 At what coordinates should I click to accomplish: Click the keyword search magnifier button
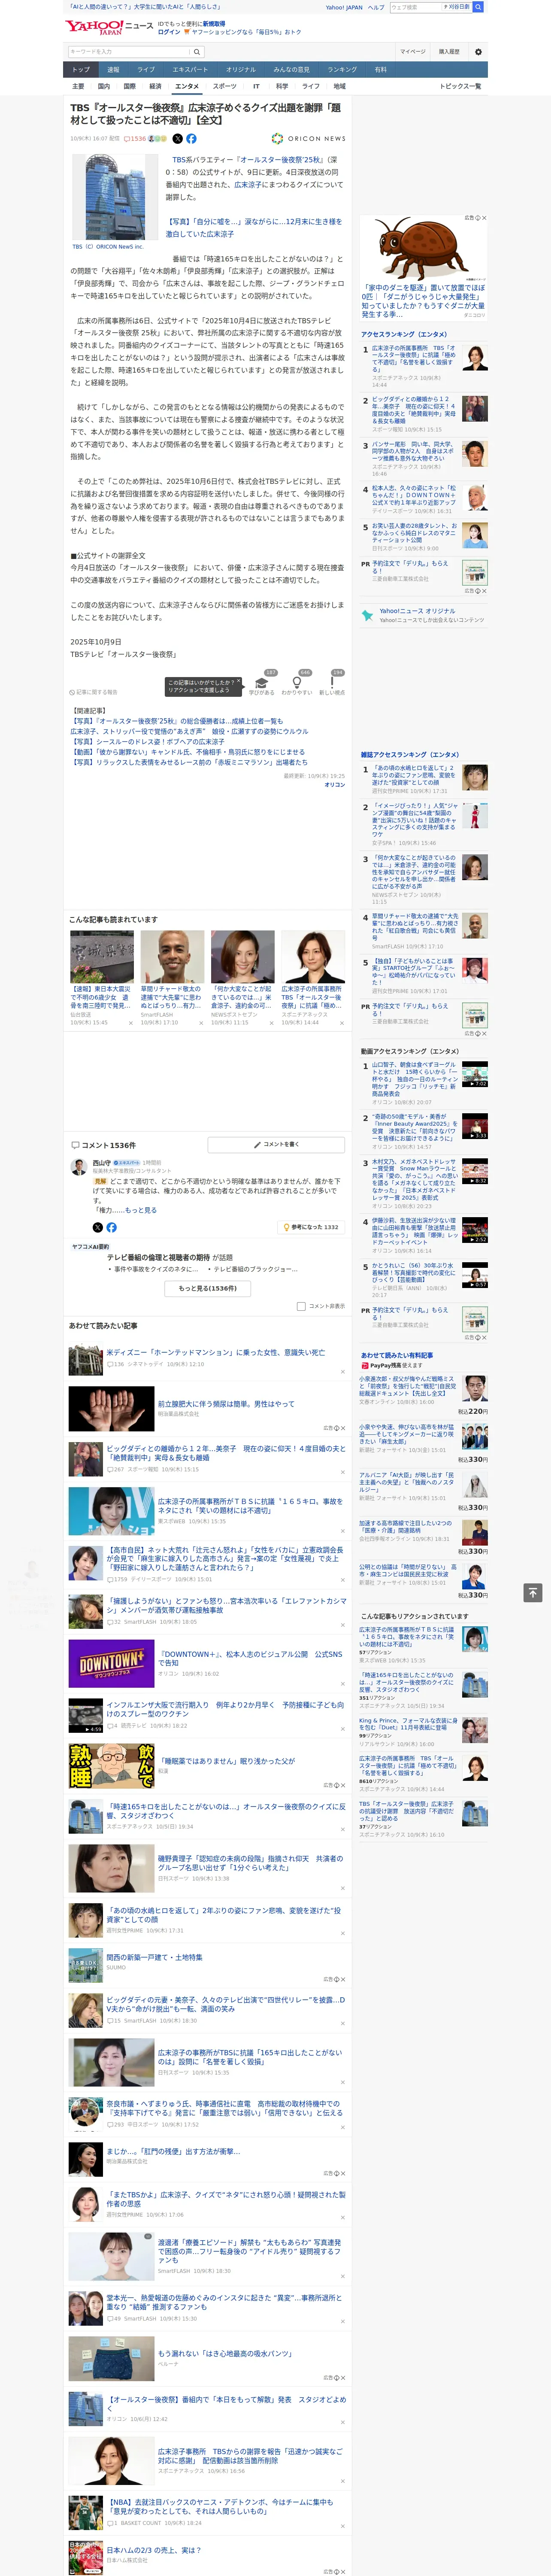coord(197,52)
